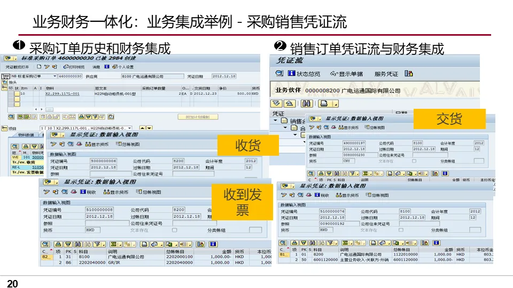
Task: Open the NB 标准采购订单 document type dropdown
Action: point(55,76)
